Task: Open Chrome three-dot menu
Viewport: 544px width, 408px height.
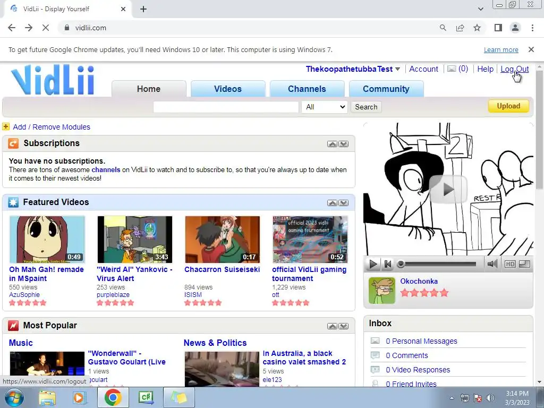Action: pos(532,28)
